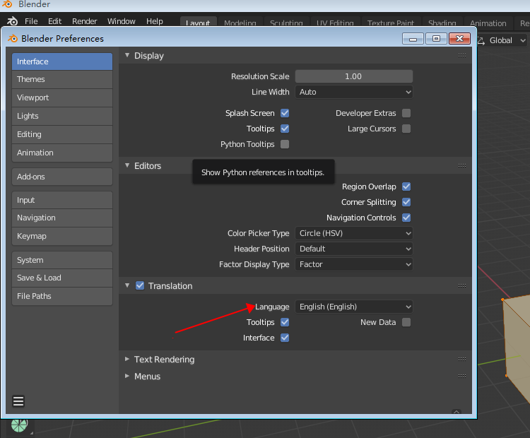Toggle the Display Tooltips checkbox
This screenshot has width=530, height=438.
(x=285, y=129)
